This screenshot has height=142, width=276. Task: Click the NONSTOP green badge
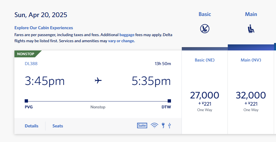click(26, 54)
